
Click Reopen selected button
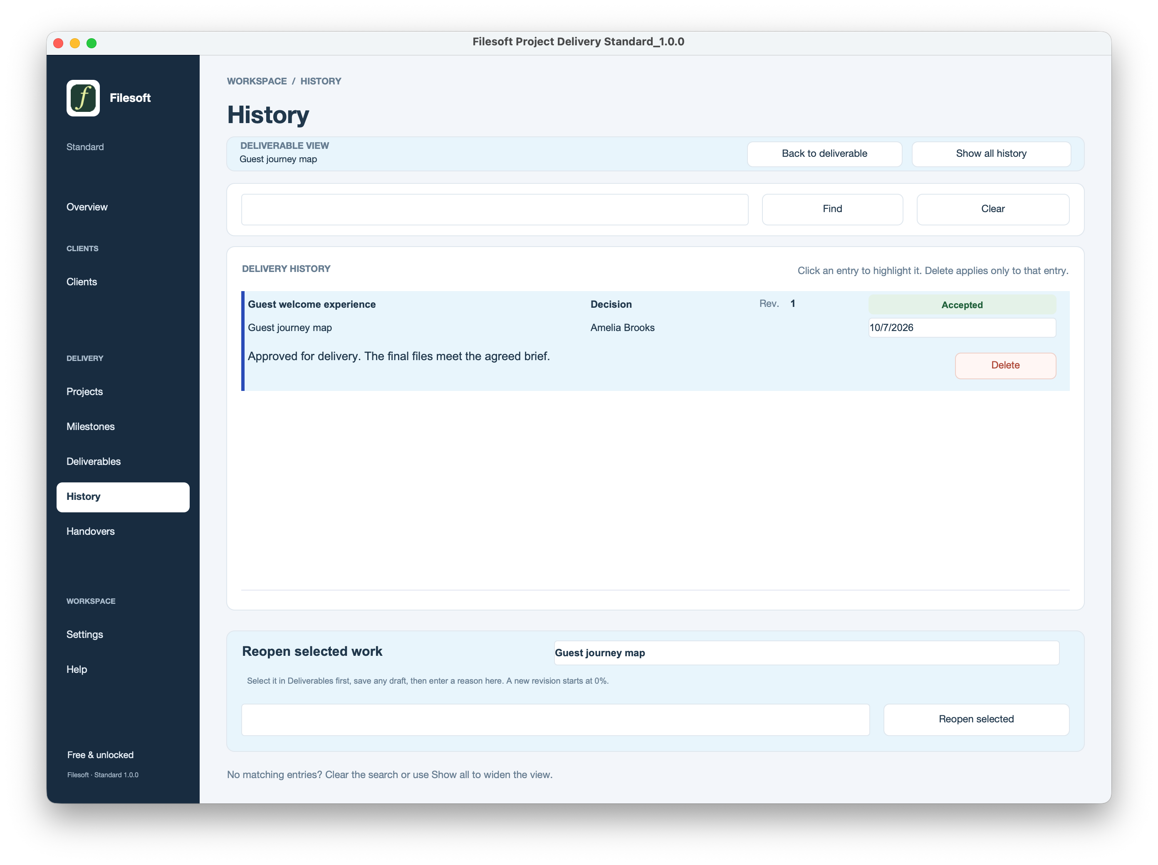976,719
